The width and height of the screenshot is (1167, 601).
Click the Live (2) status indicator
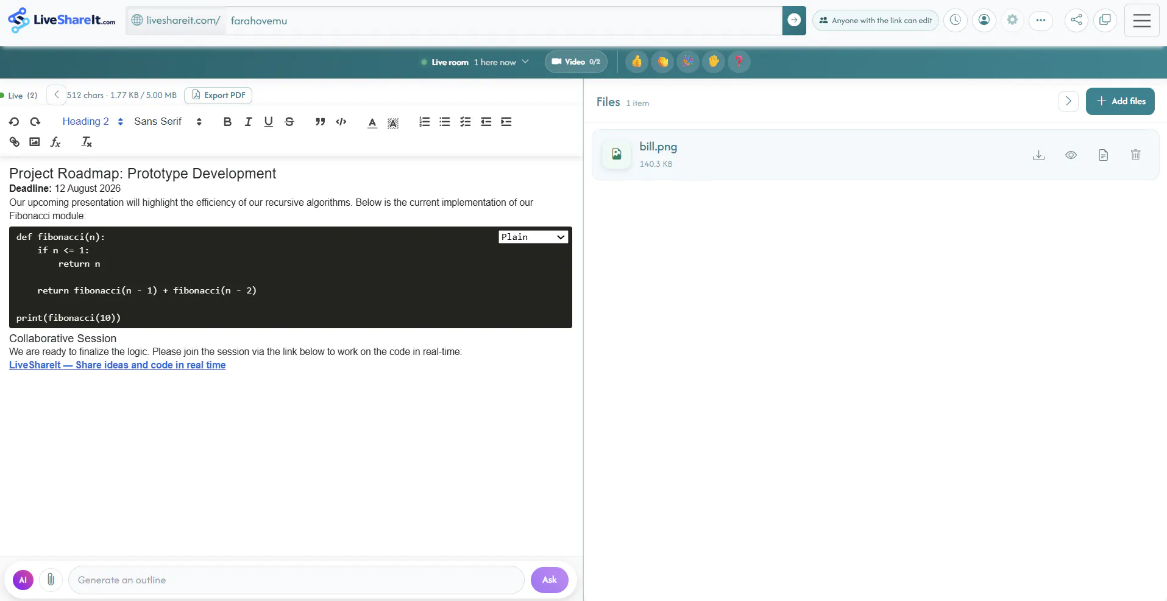20,96
